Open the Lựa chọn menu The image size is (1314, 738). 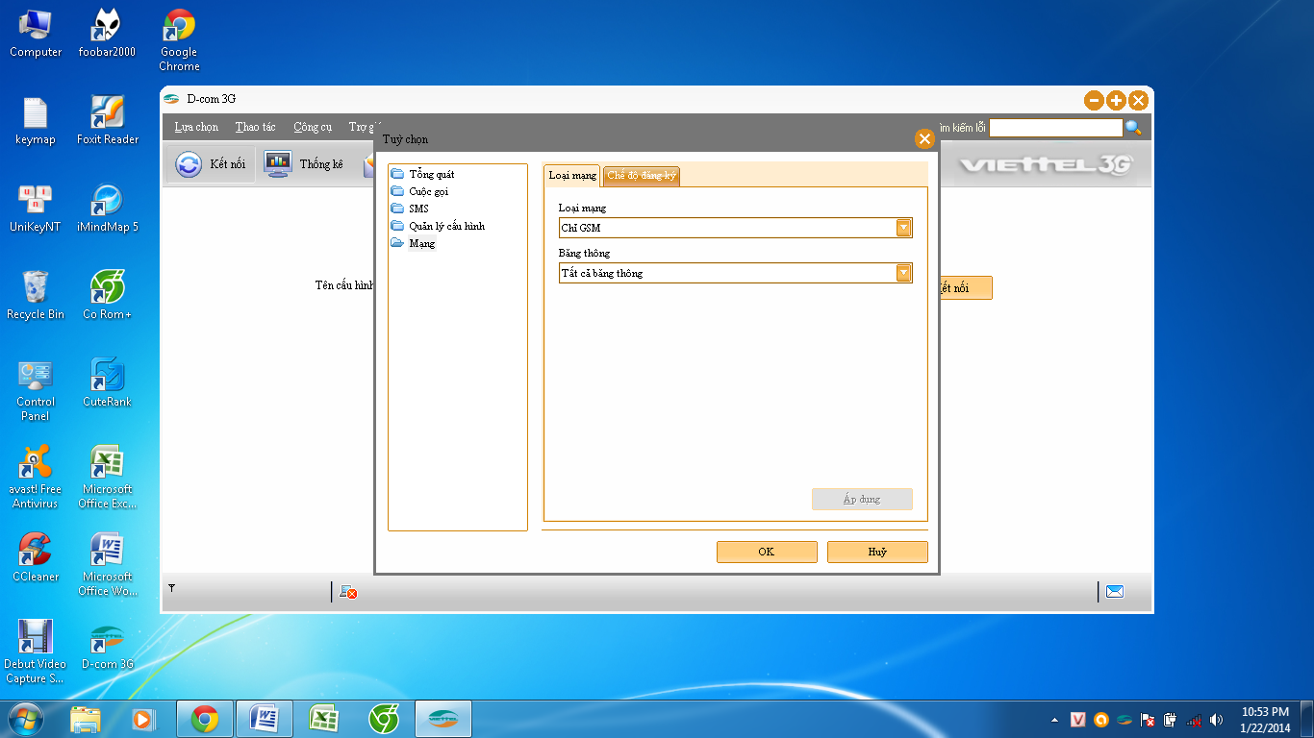(x=196, y=127)
